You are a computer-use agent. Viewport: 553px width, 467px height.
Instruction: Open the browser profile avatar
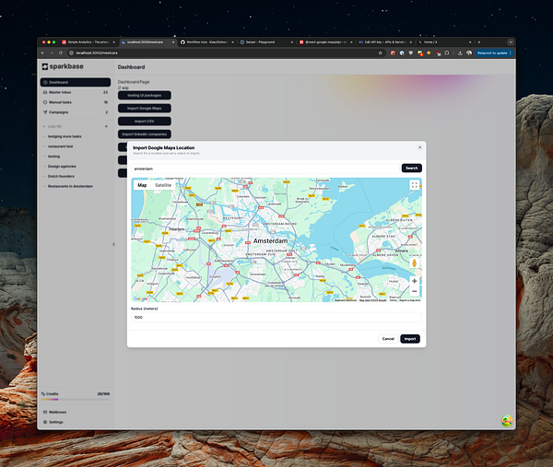[469, 53]
